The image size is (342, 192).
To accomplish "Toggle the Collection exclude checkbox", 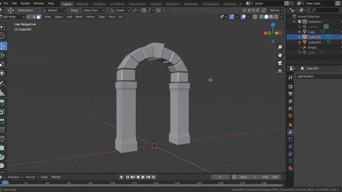I will tap(299, 21).
